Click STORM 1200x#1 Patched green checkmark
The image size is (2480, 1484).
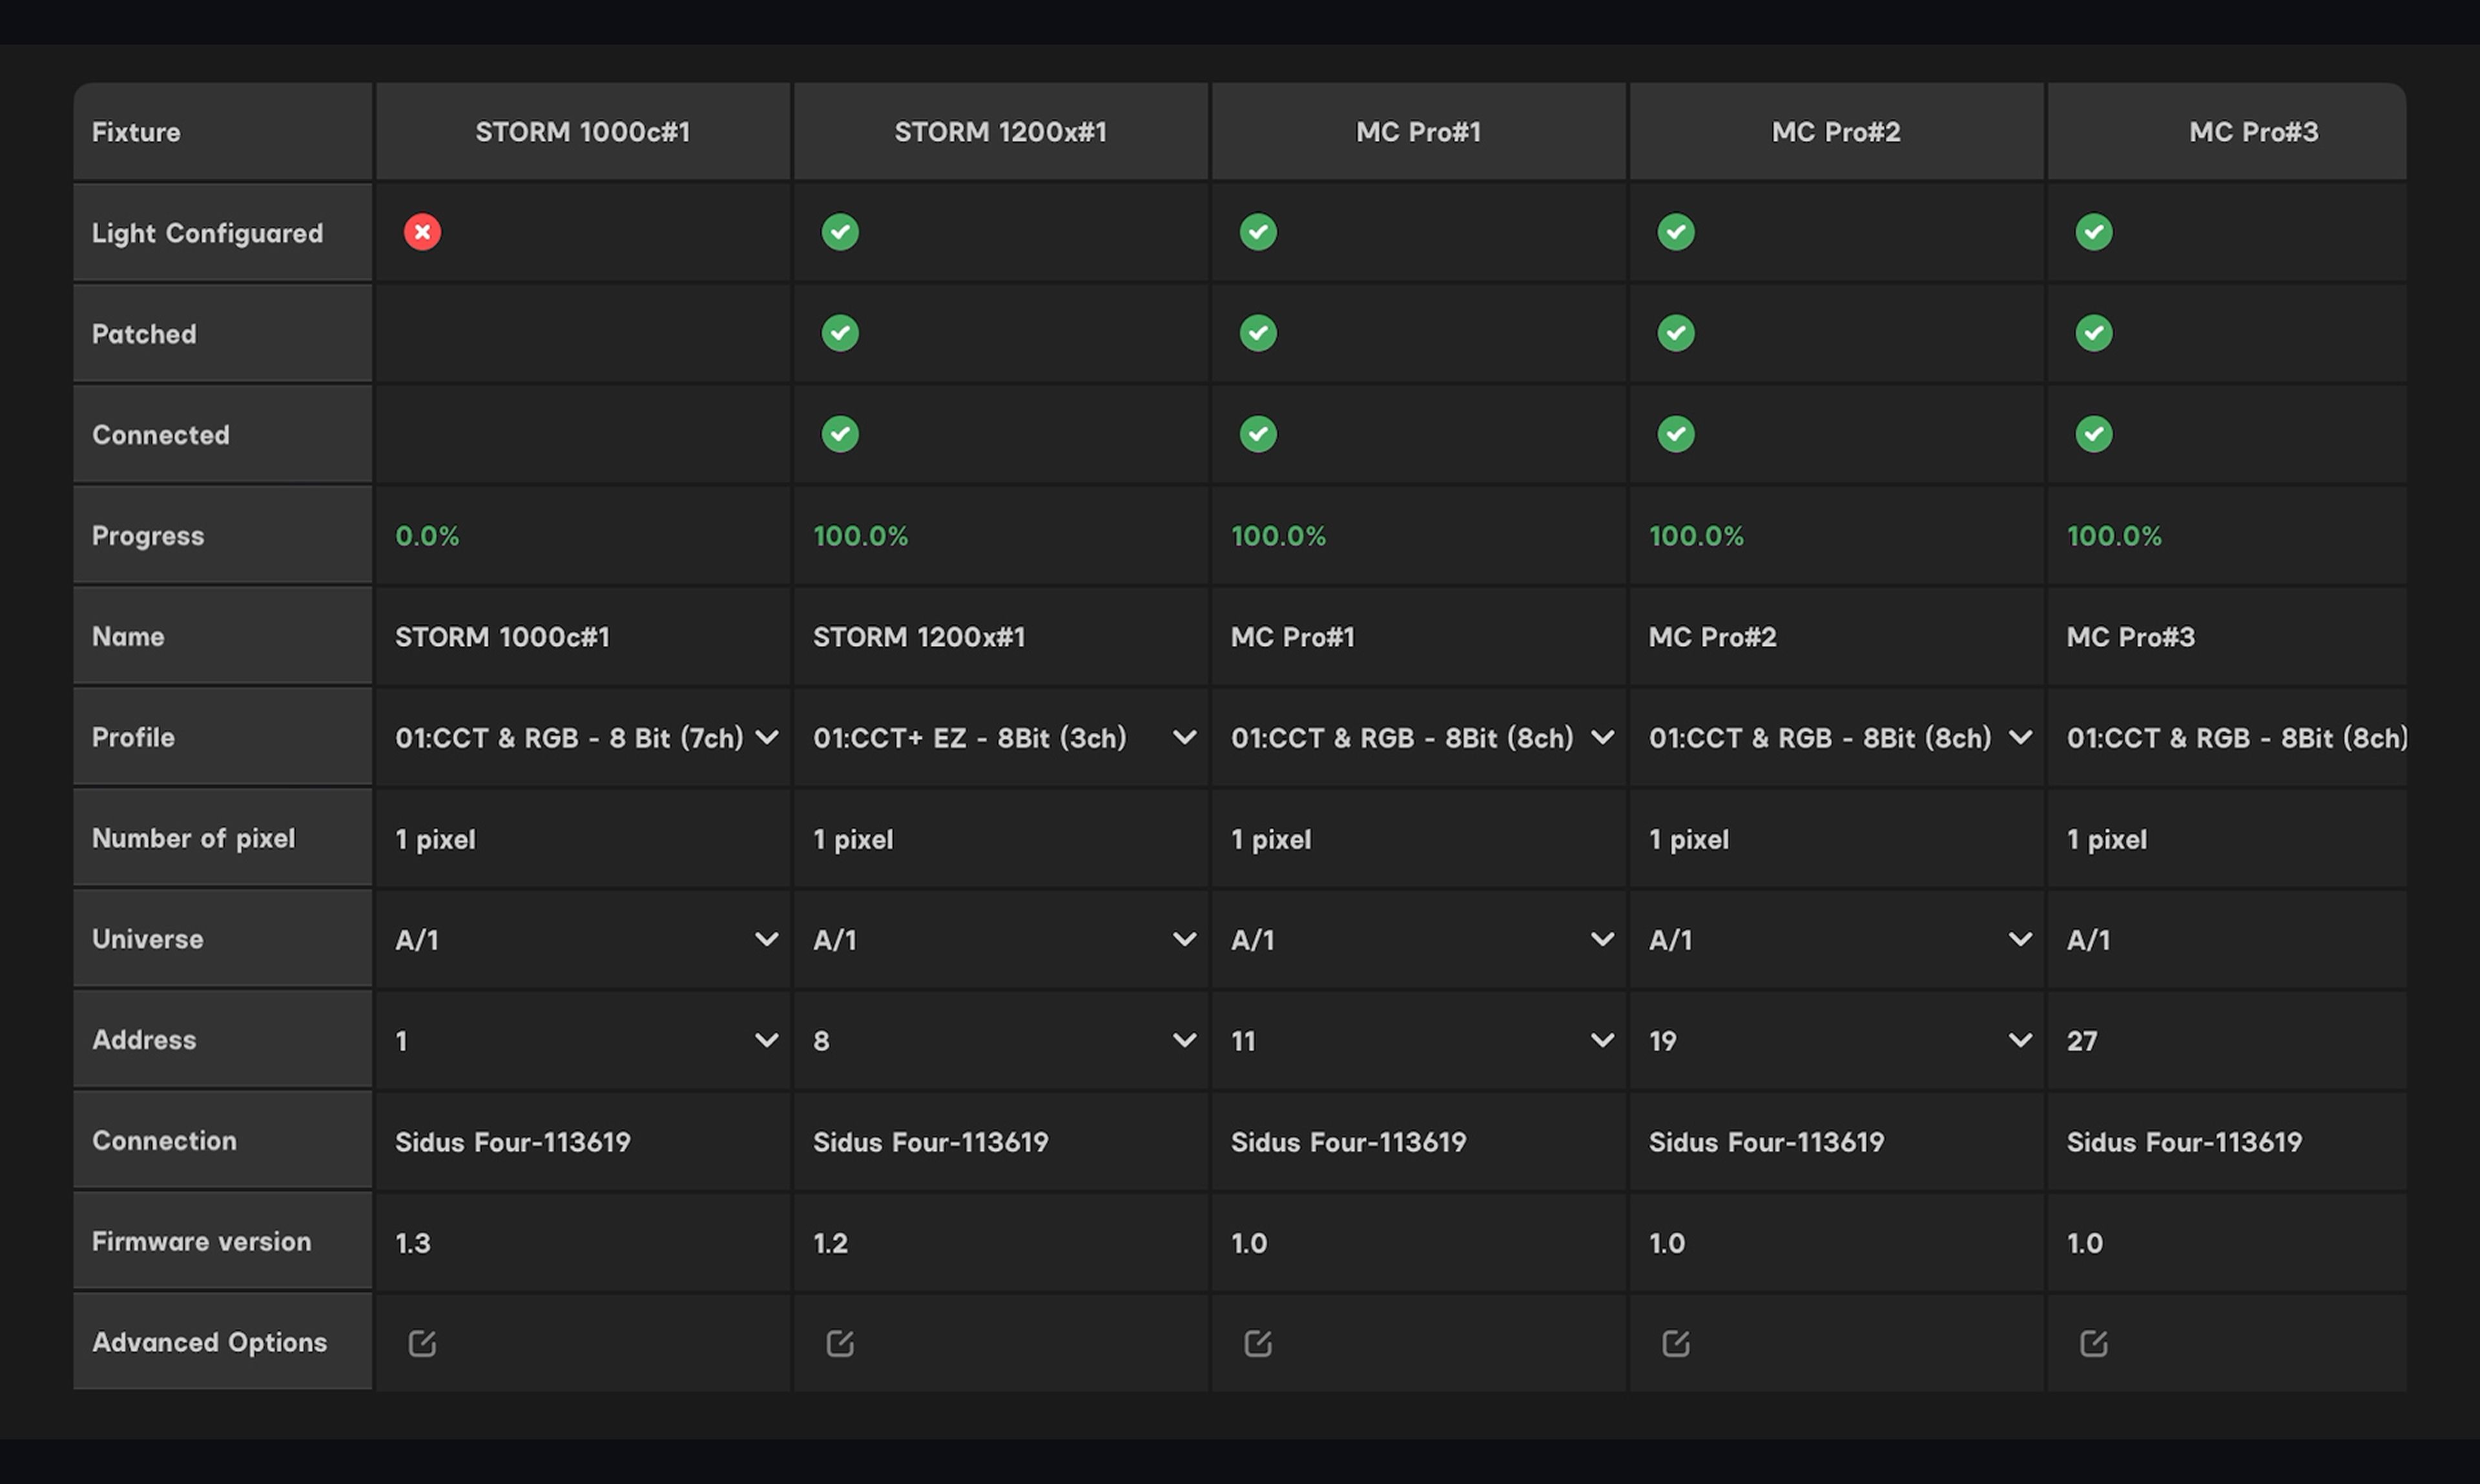point(840,333)
